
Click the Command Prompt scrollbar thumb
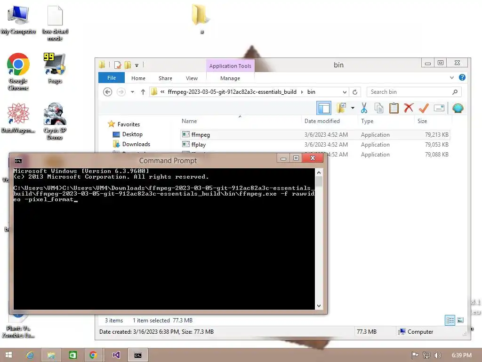[319, 181]
